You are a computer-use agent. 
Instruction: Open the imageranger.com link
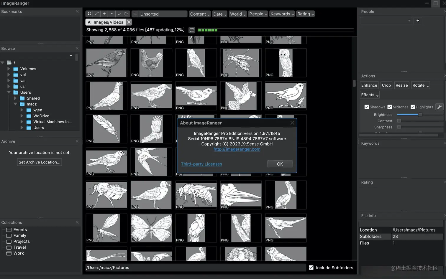(x=237, y=149)
